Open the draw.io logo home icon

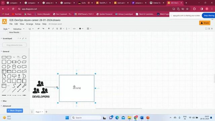pos(4,22)
